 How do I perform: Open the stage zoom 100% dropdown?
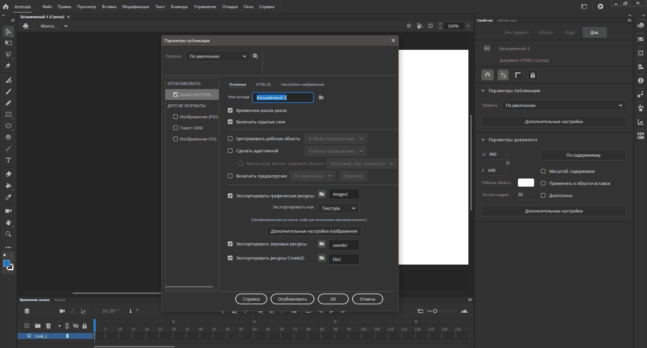tap(468, 26)
